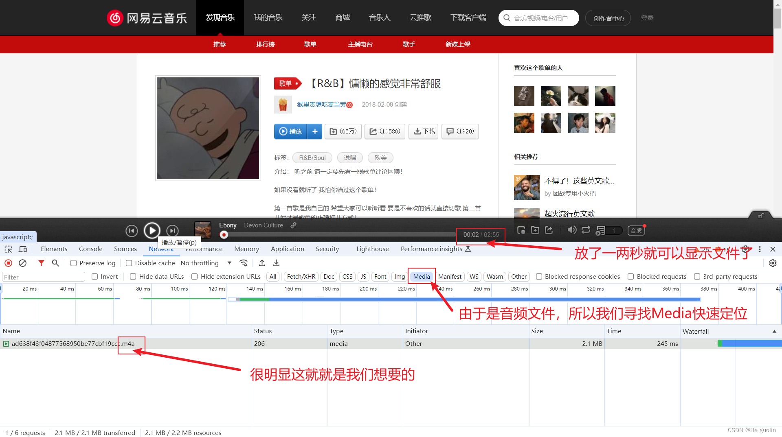
Task: Share the current song from player bar
Action: [x=549, y=230]
